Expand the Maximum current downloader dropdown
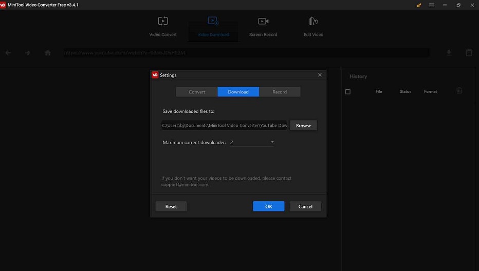The width and height of the screenshot is (479, 271). (x=252, y=143)
